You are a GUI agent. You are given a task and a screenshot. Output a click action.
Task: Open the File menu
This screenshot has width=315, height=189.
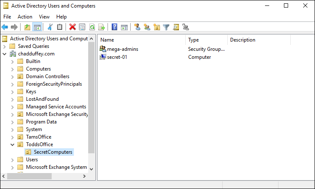point(7,17)
